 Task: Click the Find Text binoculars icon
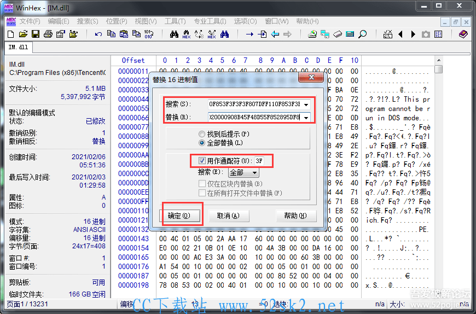click(174, 34)
